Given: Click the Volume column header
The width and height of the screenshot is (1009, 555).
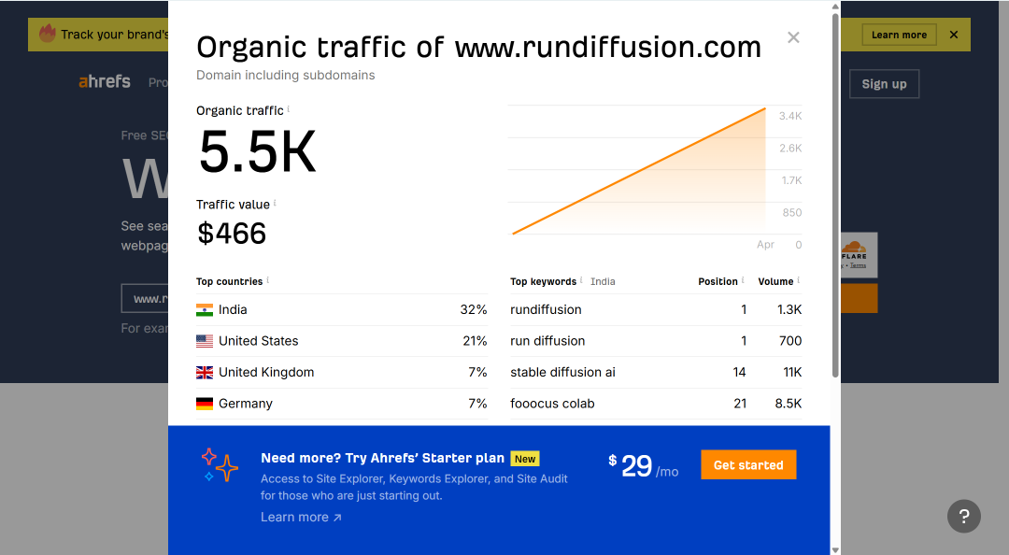Looking at the screenshot, I should tap(775, 281).
